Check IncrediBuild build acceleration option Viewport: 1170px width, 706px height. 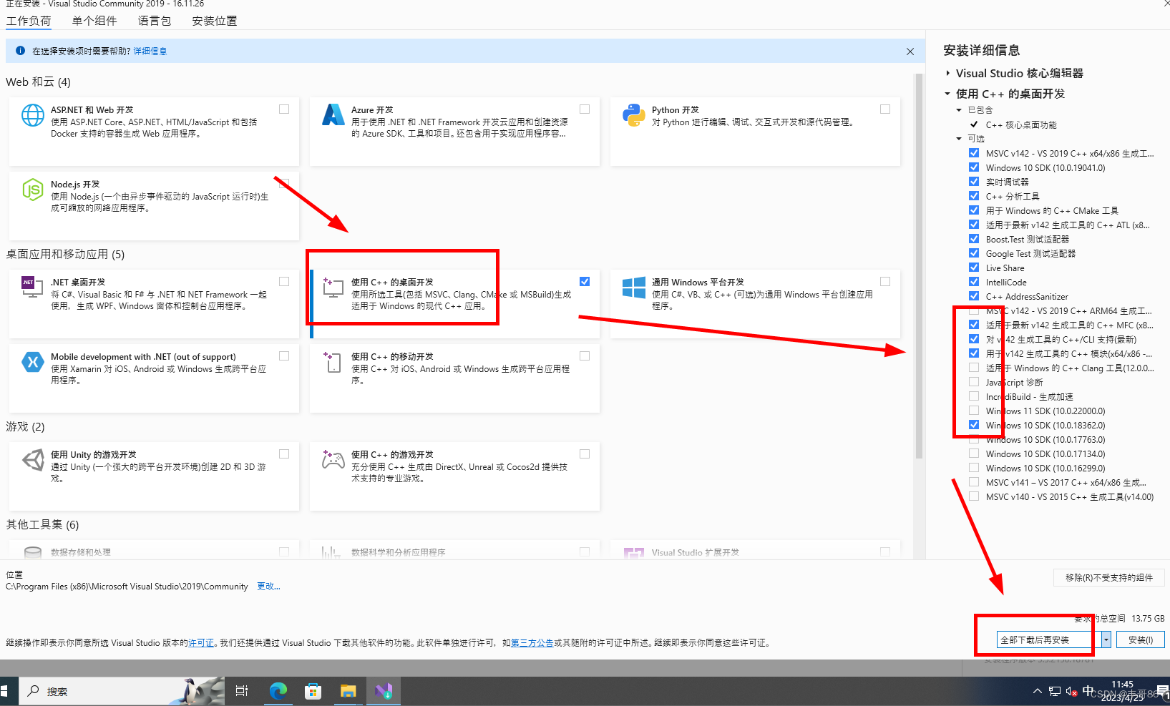click(x=974, y=396)
